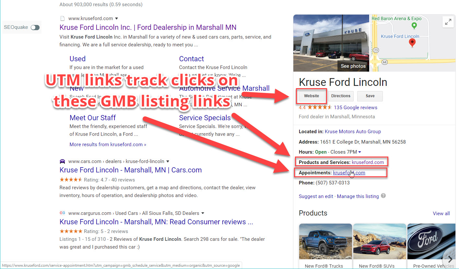Viewport: 459px width, 269px height.
Task: Expand the dropdown arrow next to www.kruseford.com
Action: [x=116, y=18]
